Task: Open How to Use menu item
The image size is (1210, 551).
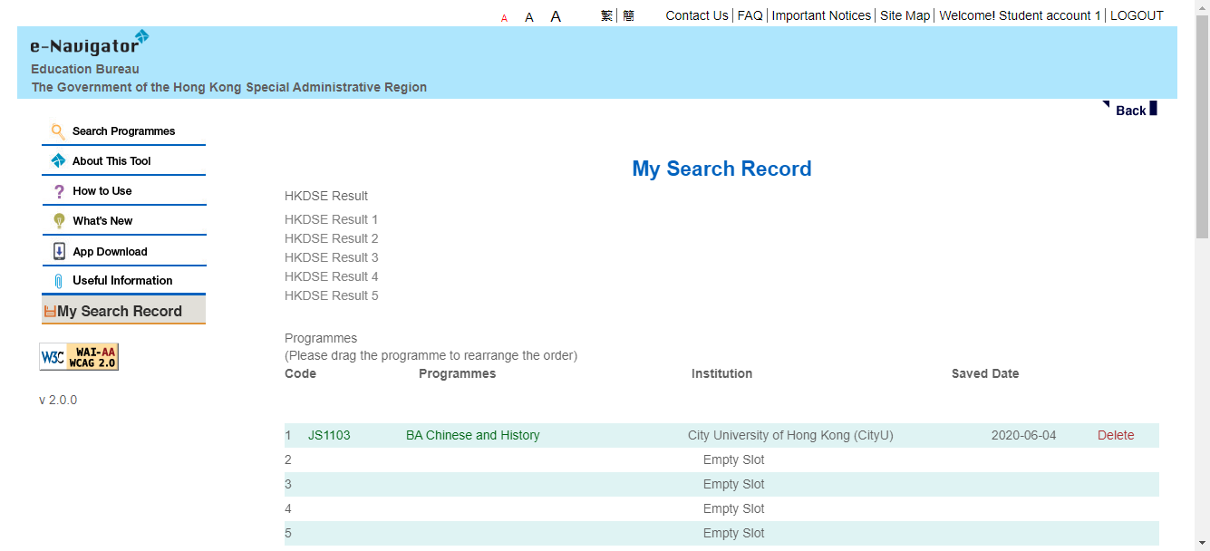Action: pyautogui.click(x=102, y=190)
